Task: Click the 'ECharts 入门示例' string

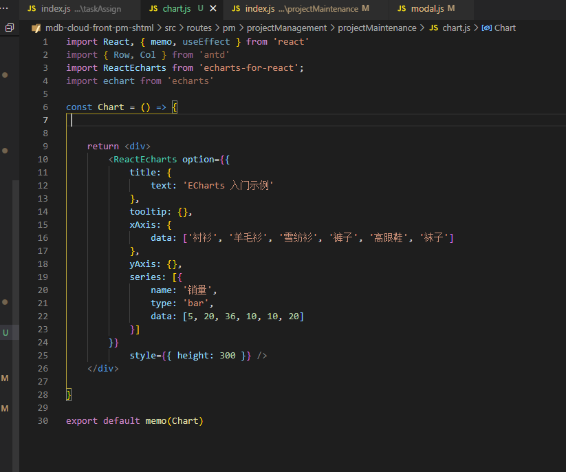Action: [228, 186]
